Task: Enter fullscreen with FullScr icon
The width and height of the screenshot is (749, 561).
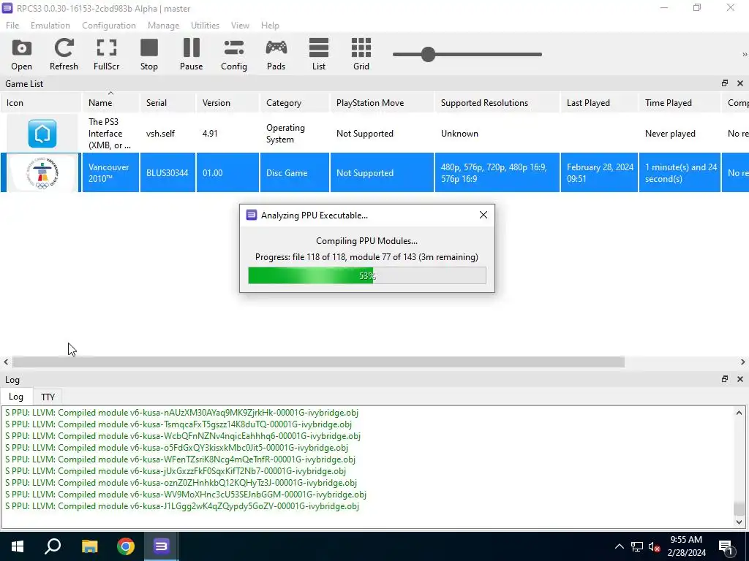Action: click(x=106, y=54)
